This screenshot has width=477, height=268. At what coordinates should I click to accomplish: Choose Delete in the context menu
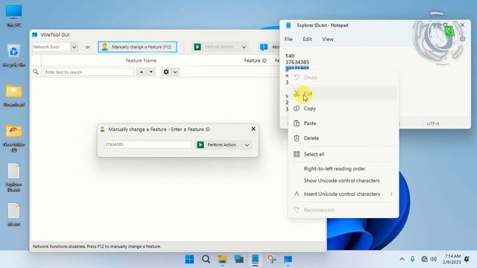tap(343, 138)
